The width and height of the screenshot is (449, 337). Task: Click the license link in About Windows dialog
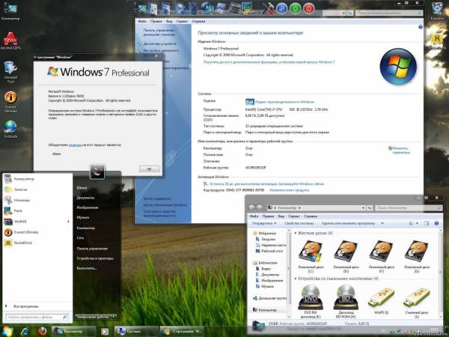pos(76,145)
